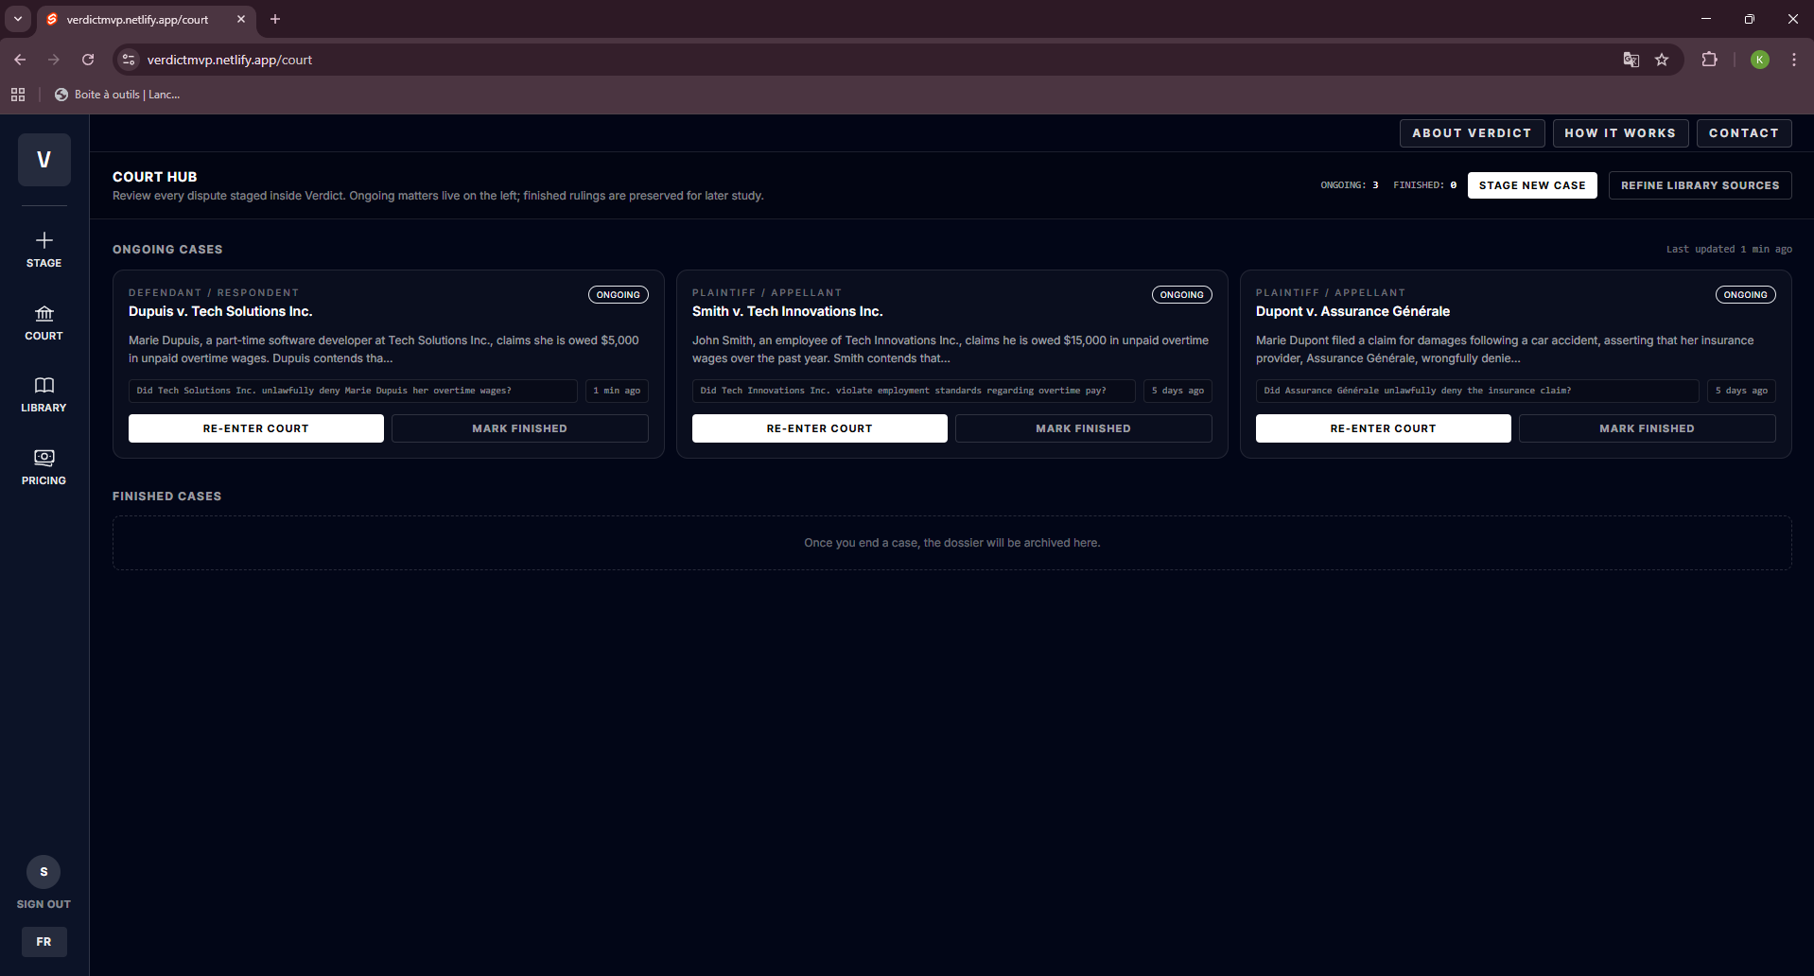The width and height of the screenshot is (1814, 976).
Task: Click the Assurance Générale insurance claim question
Action: 1477,391
